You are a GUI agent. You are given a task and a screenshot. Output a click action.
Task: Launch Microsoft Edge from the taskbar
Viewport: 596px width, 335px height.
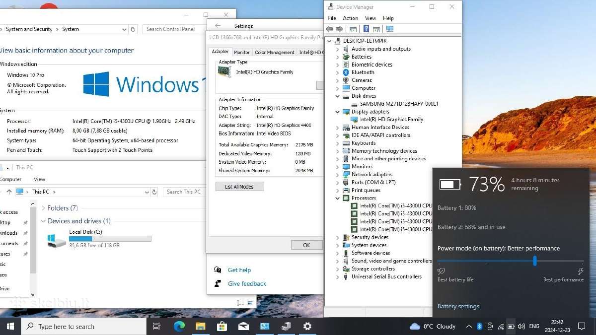coord(179,326)
